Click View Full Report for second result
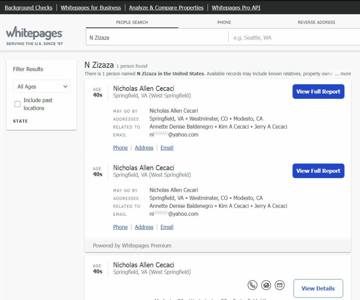 (x=318, y=171)
